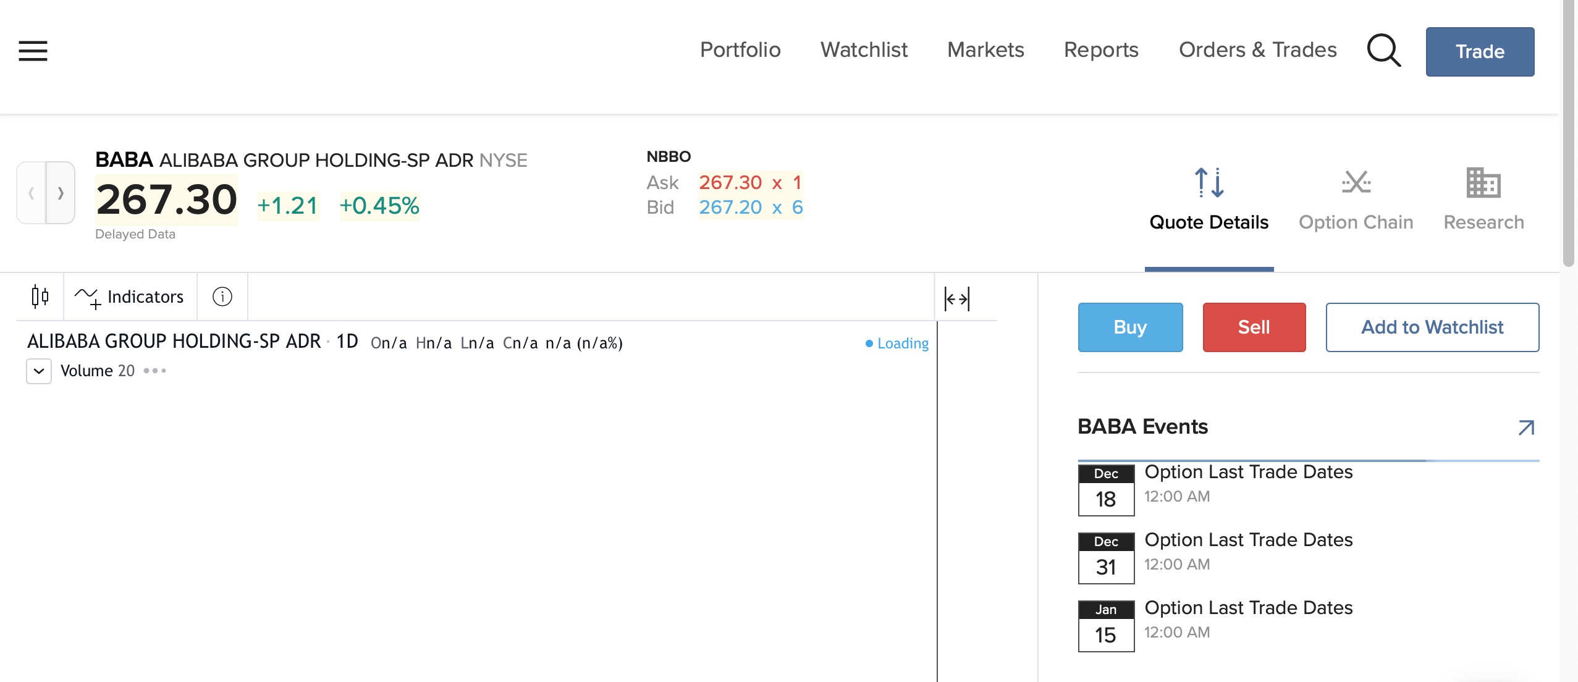Select the Dec 31 option event
This screenshot has width=1578, height=682.
(1308, 557)
